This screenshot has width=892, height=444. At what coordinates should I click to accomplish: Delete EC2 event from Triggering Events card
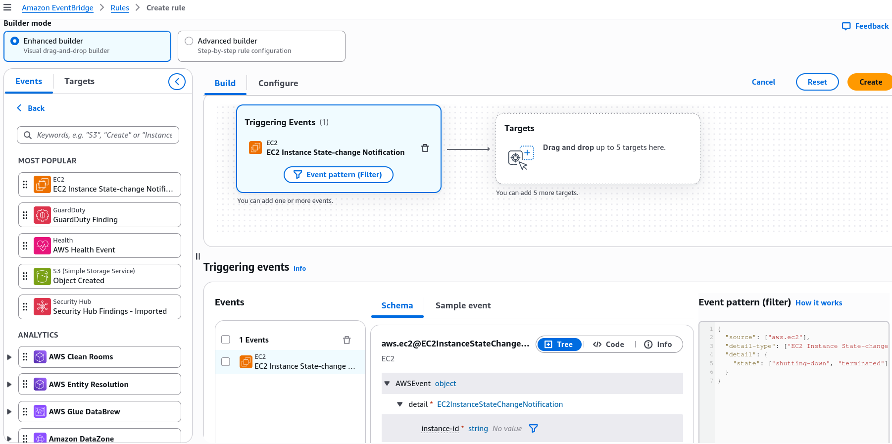click(x=425, y=148)
